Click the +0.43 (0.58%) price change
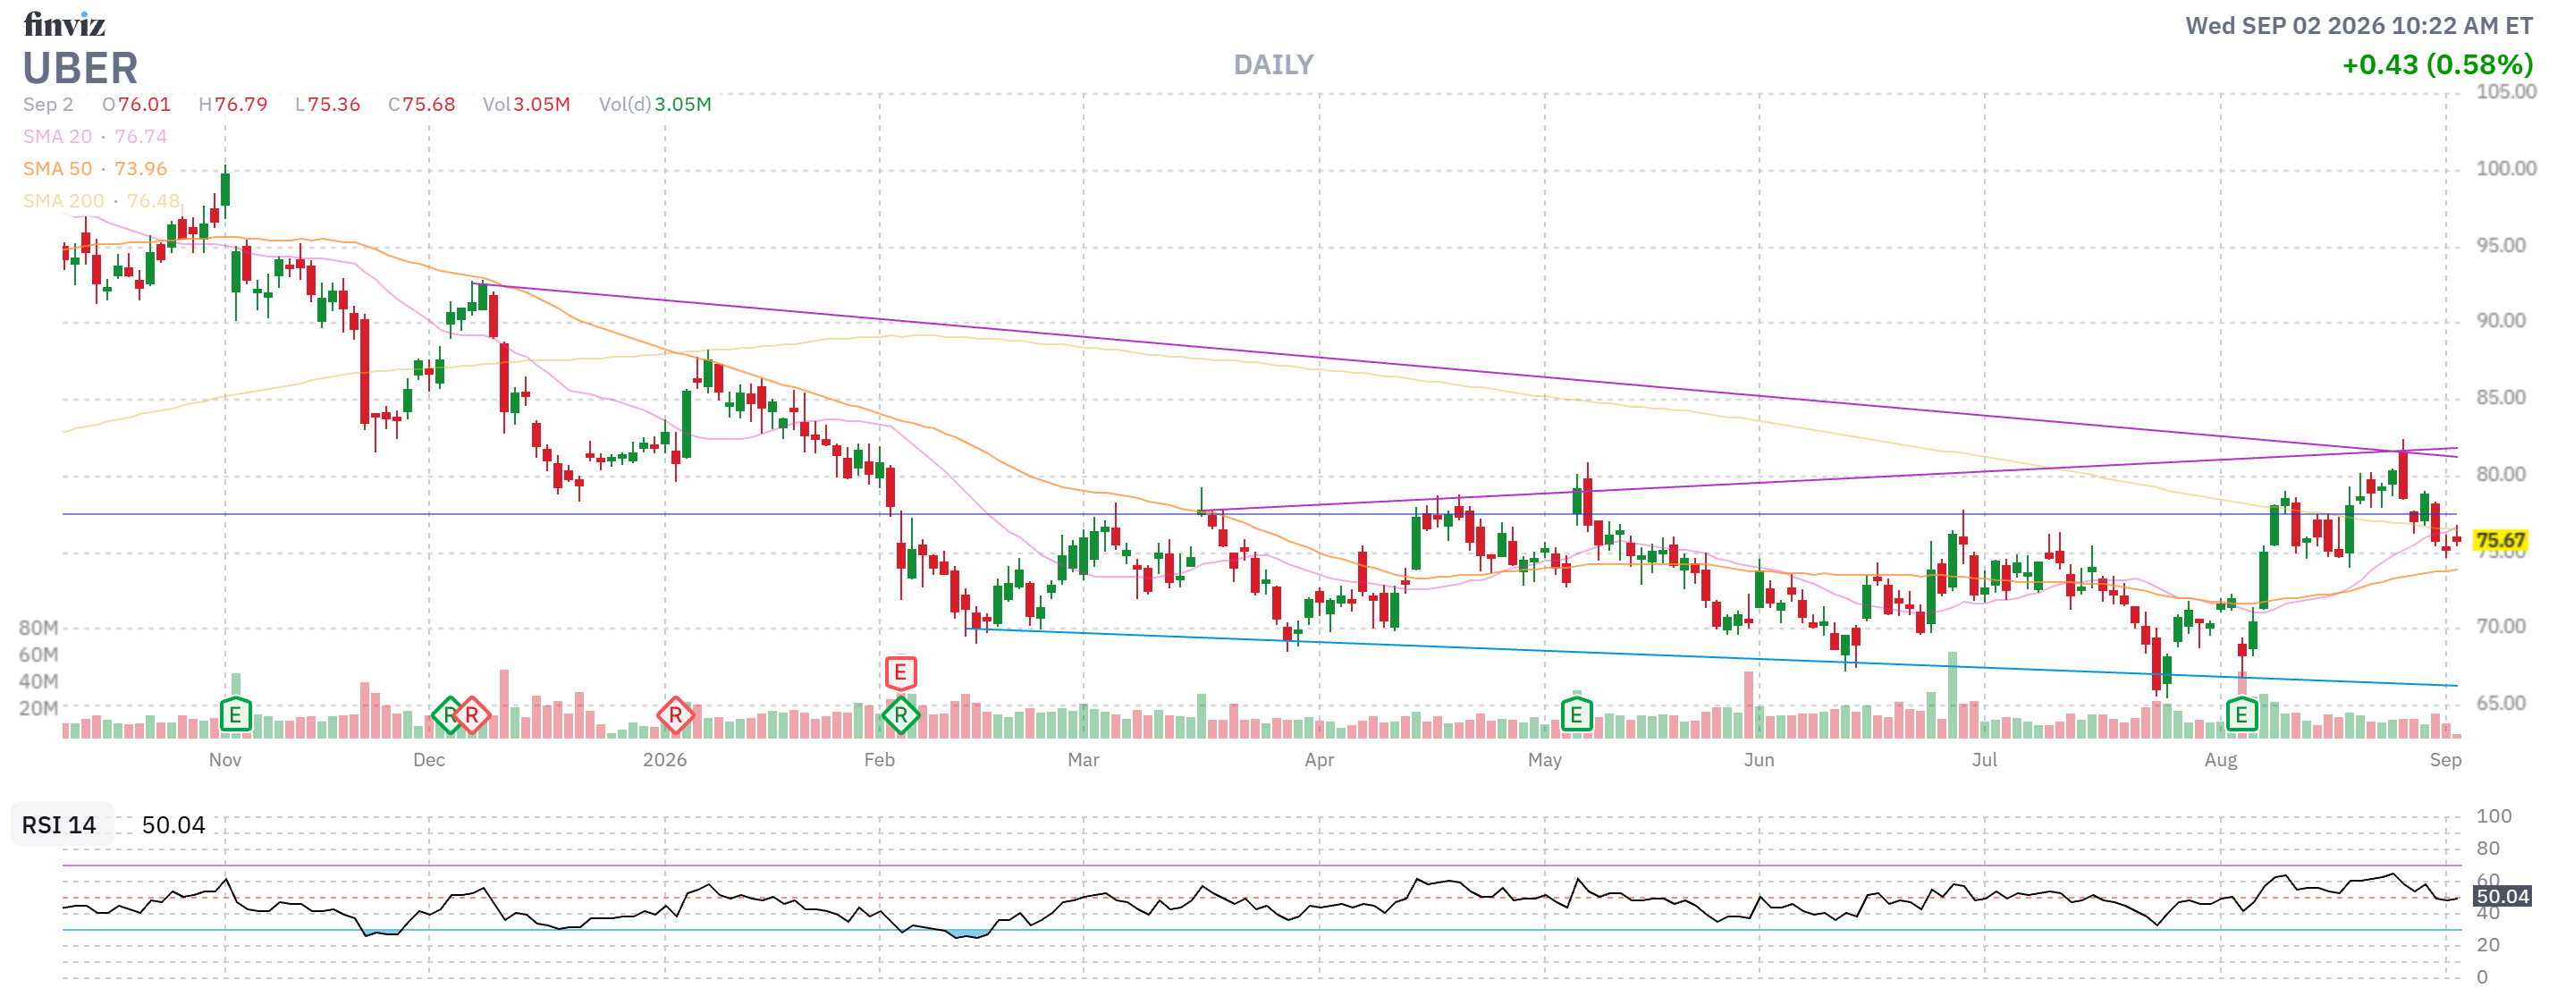This screenshot has width=2557, height=1005. tap(2437, 64)
